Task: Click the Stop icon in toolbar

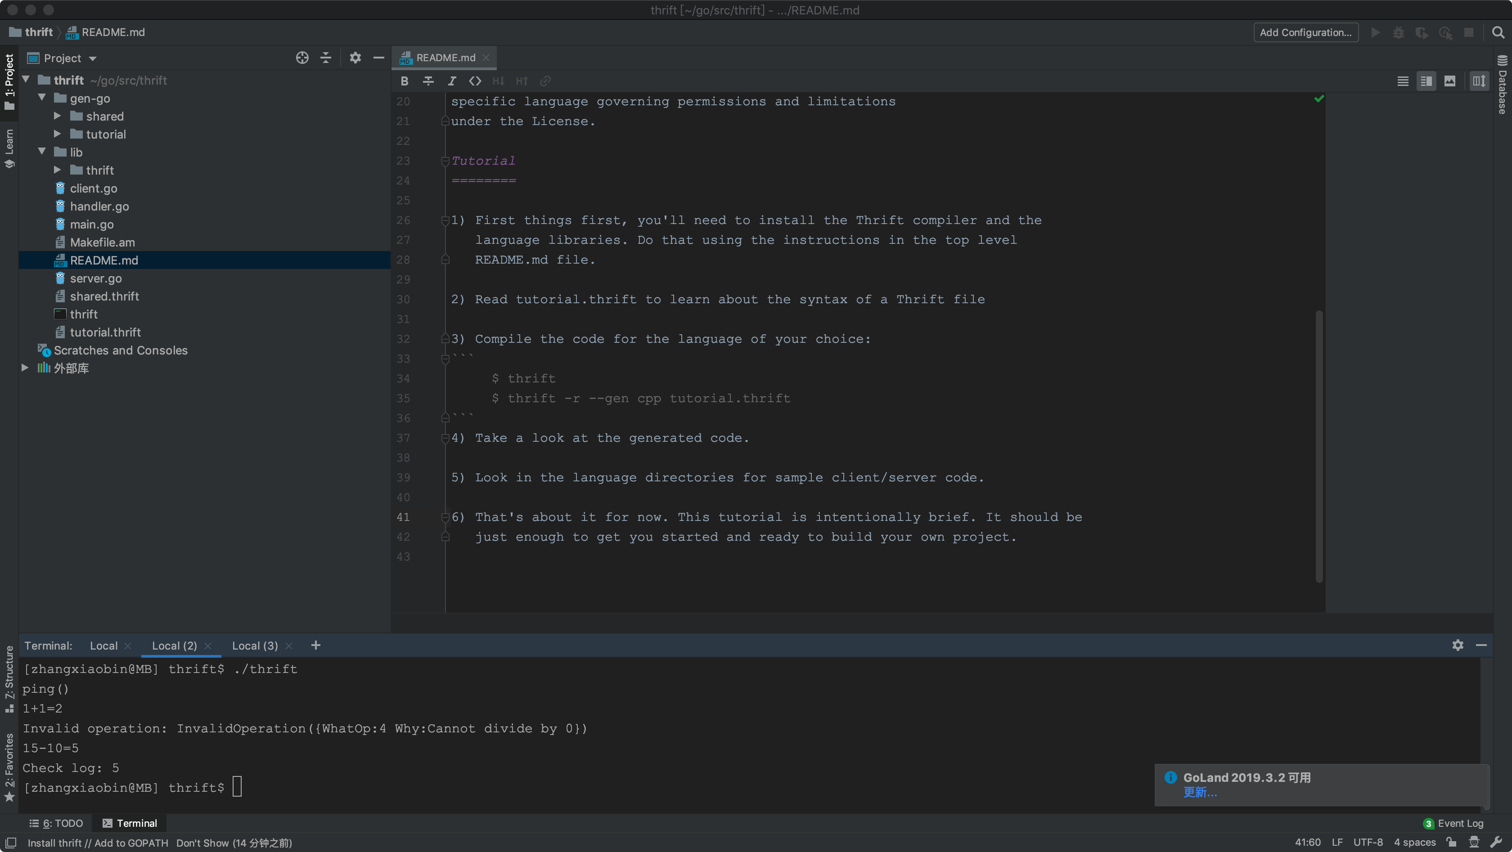Action: (1468, 32)
